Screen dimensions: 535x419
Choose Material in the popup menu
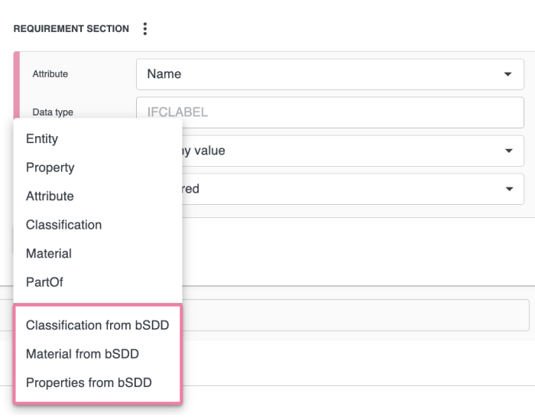49,254
